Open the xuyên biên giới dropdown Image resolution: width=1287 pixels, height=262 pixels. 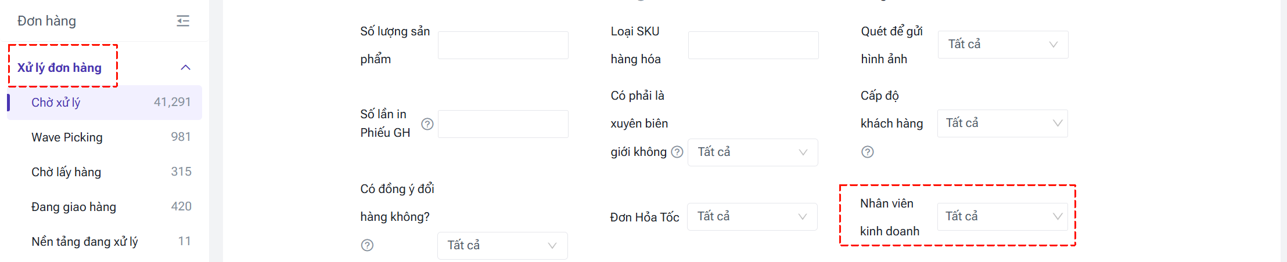coord(753,152)
